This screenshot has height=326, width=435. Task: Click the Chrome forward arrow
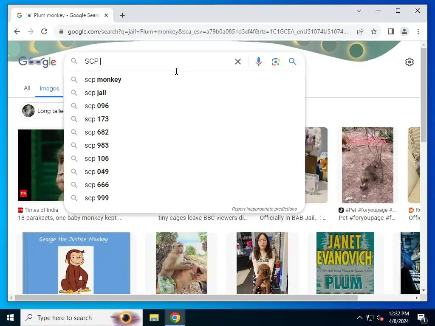31,31
